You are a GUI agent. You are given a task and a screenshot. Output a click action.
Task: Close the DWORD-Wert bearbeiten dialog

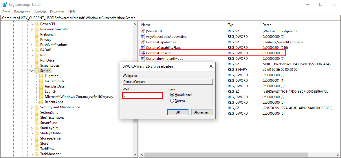(211, 66)
